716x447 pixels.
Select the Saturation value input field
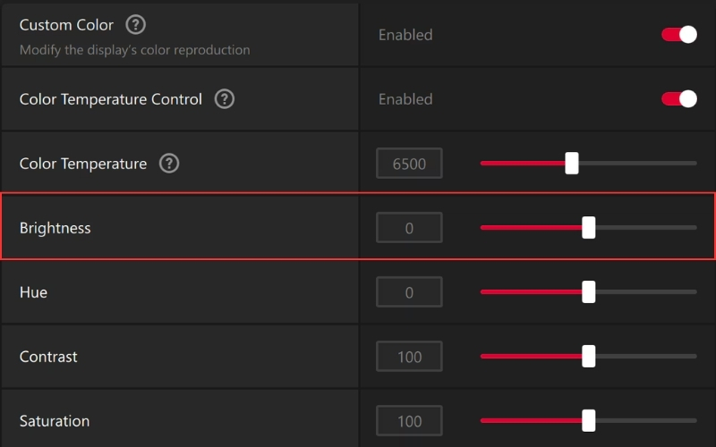pyautogui.click(x=409, y=421)
